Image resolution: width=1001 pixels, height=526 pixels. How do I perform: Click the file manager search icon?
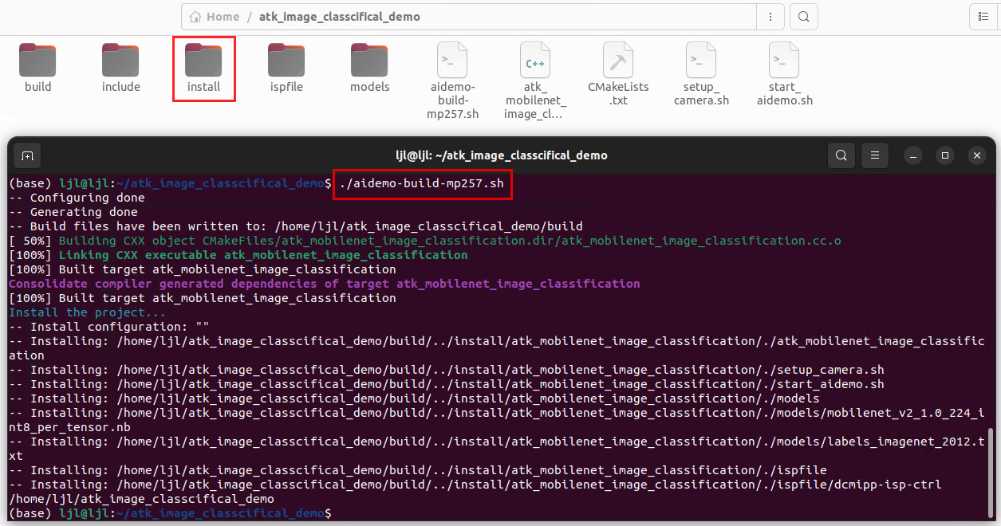pyautogui.click(x=804, y=16)
